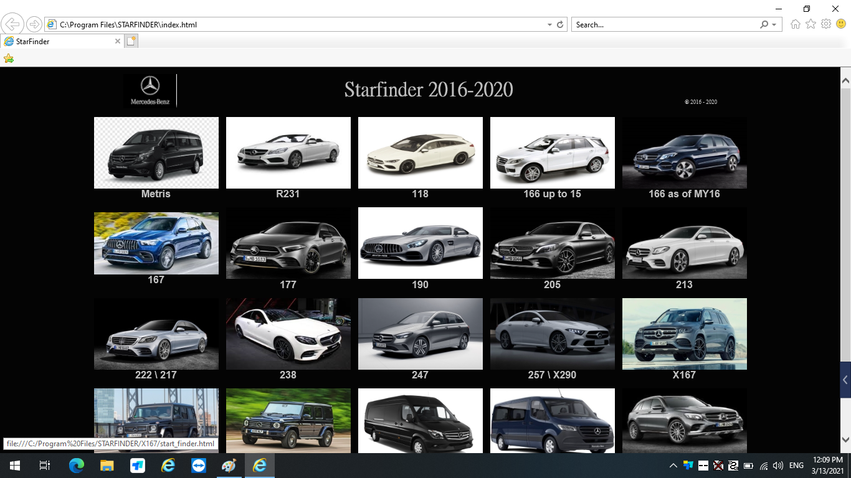
Task: Refresh the page using the reload icon
Action: [x=560, y=25]
